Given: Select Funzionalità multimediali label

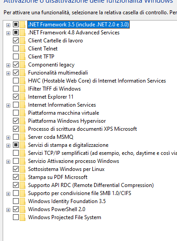Looking at the screenshot, I should pos(58,73).
